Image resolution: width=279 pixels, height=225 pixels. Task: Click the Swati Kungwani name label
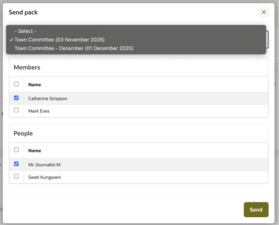tap(44, 177)
